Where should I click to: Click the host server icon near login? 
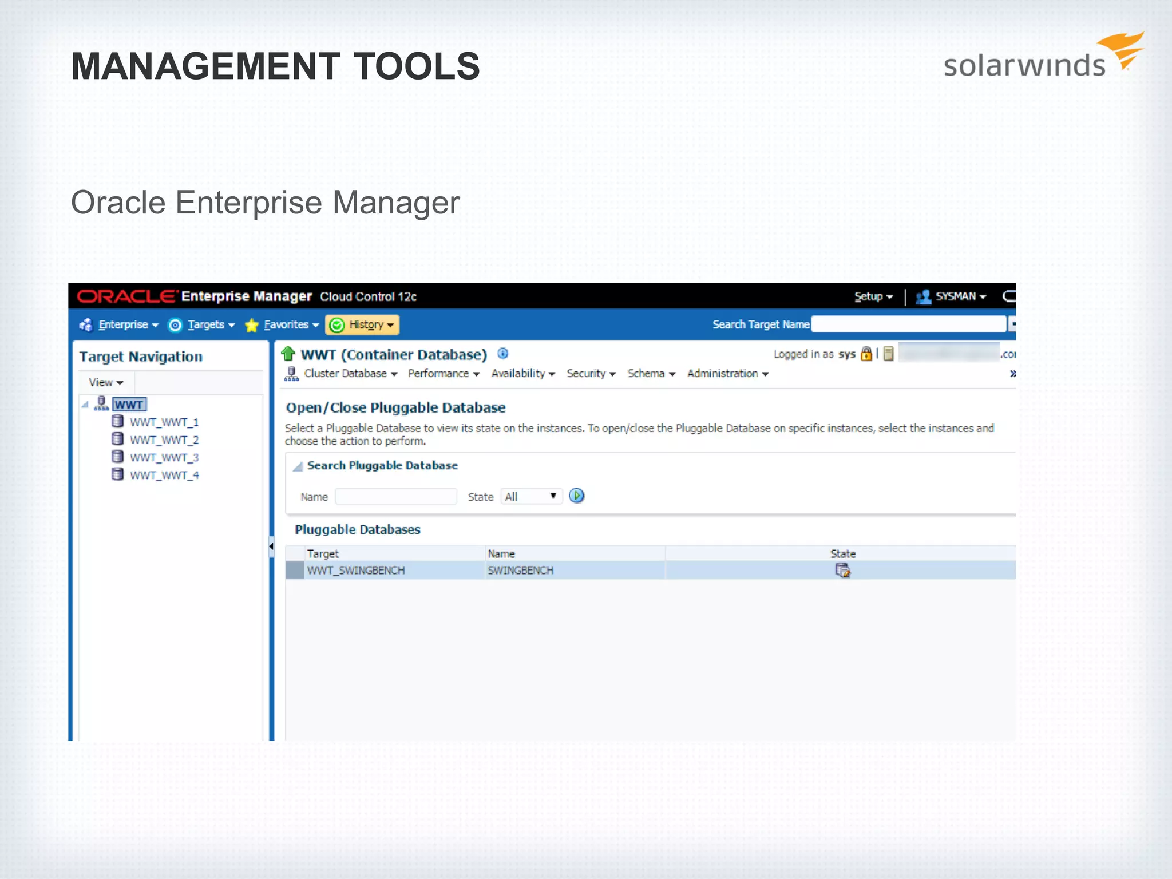point(889,354)
